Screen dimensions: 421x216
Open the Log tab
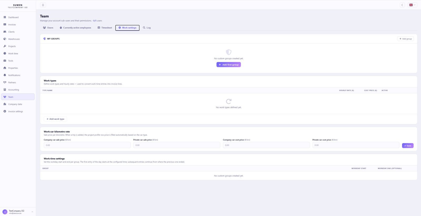pyautogui.click(x=147, y=28)
